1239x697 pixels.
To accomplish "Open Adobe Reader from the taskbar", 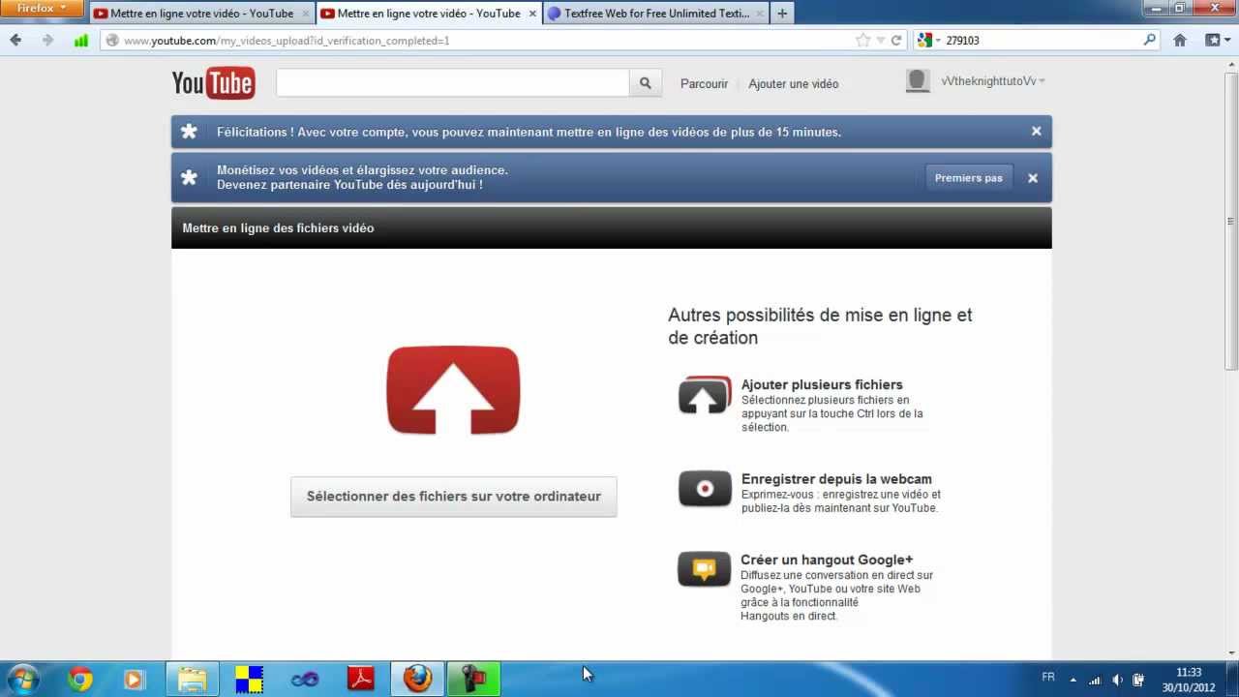I will click(x=361, y=680).
